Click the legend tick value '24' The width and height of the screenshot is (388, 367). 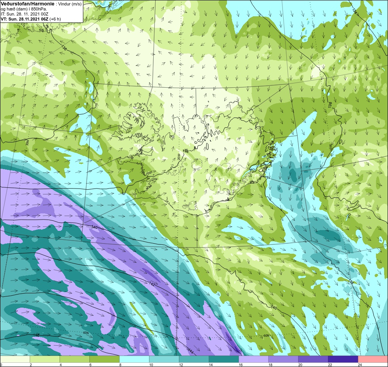[360, 365]
